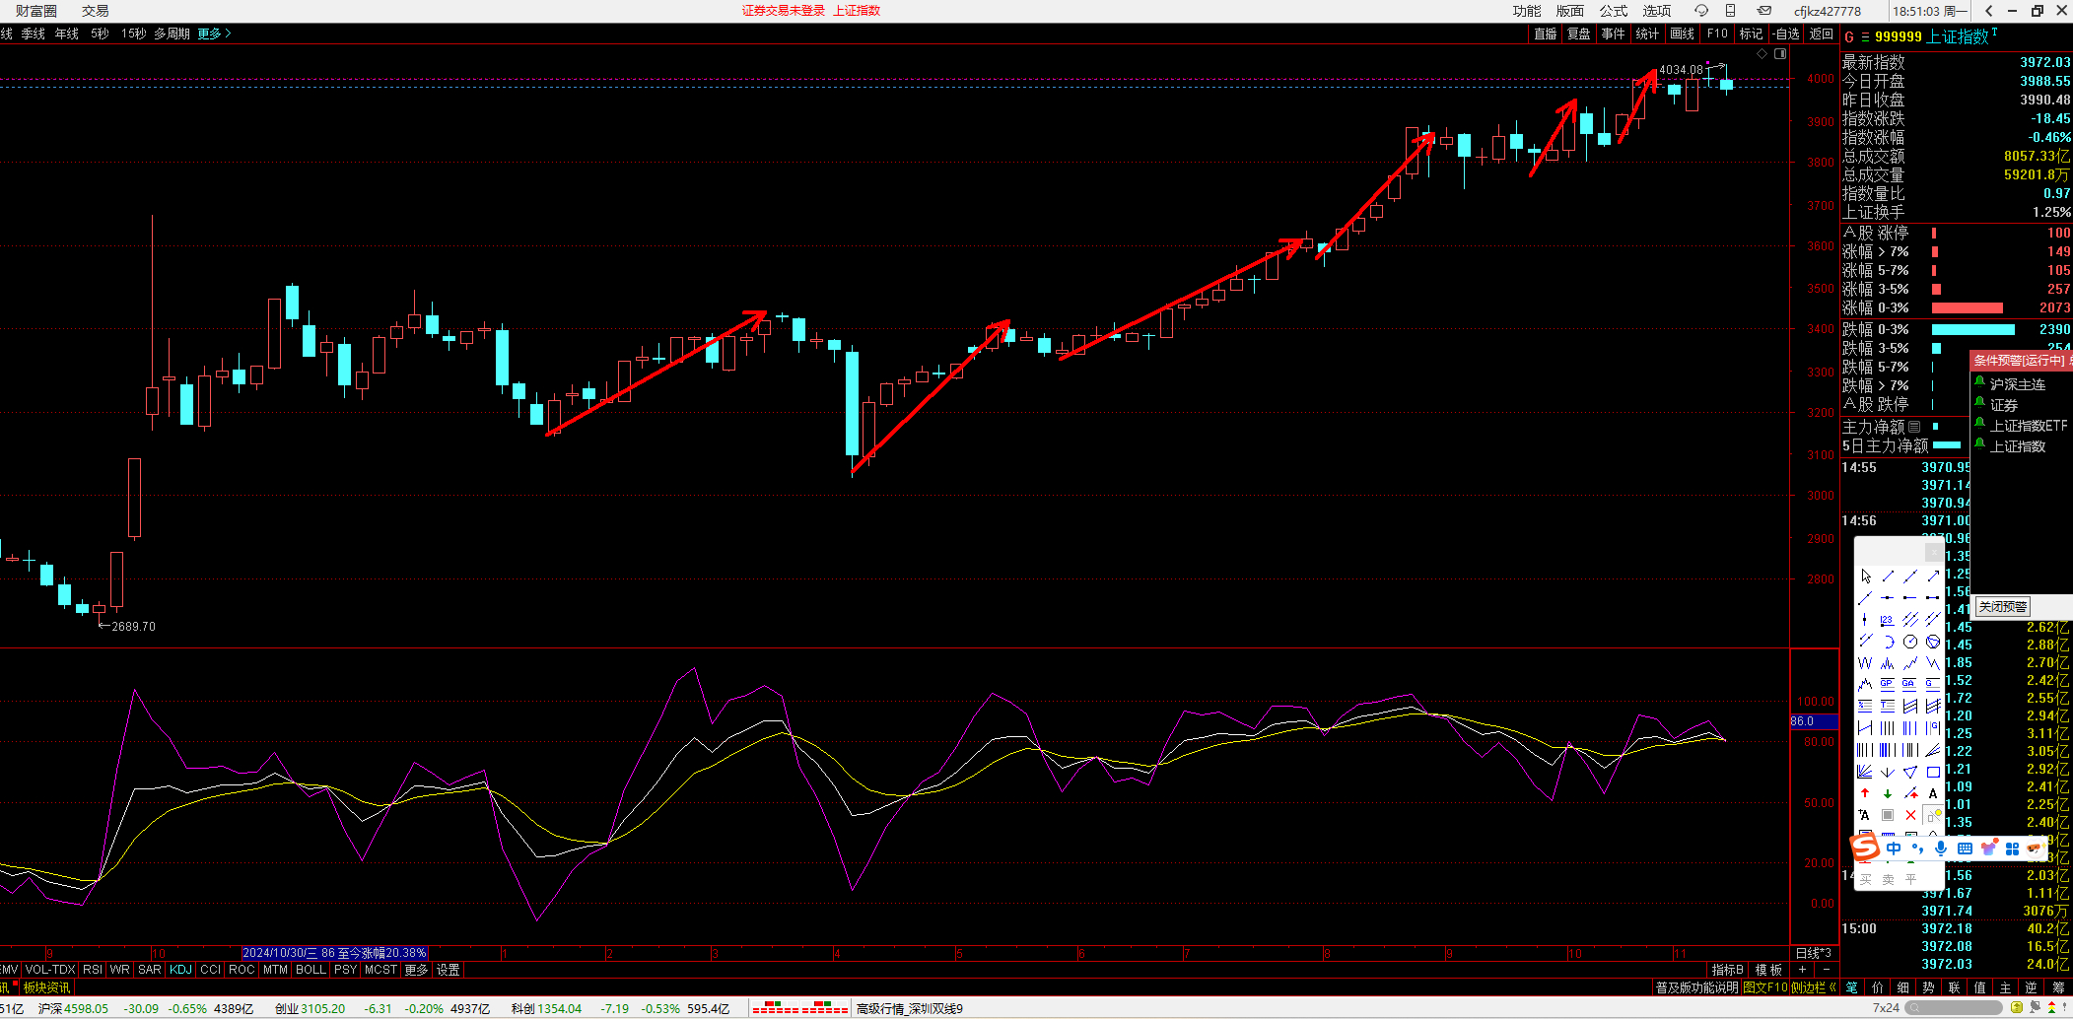Viewport: 2073px width, 1019px height.
Task: Adjust the status bar slider beside 7x24
Action: pos(1954,1007)
